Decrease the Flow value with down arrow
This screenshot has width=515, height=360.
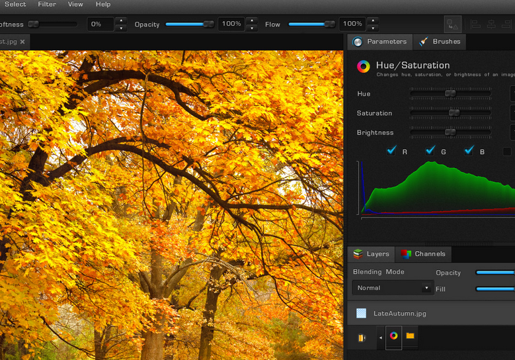[x=373, y=28]
